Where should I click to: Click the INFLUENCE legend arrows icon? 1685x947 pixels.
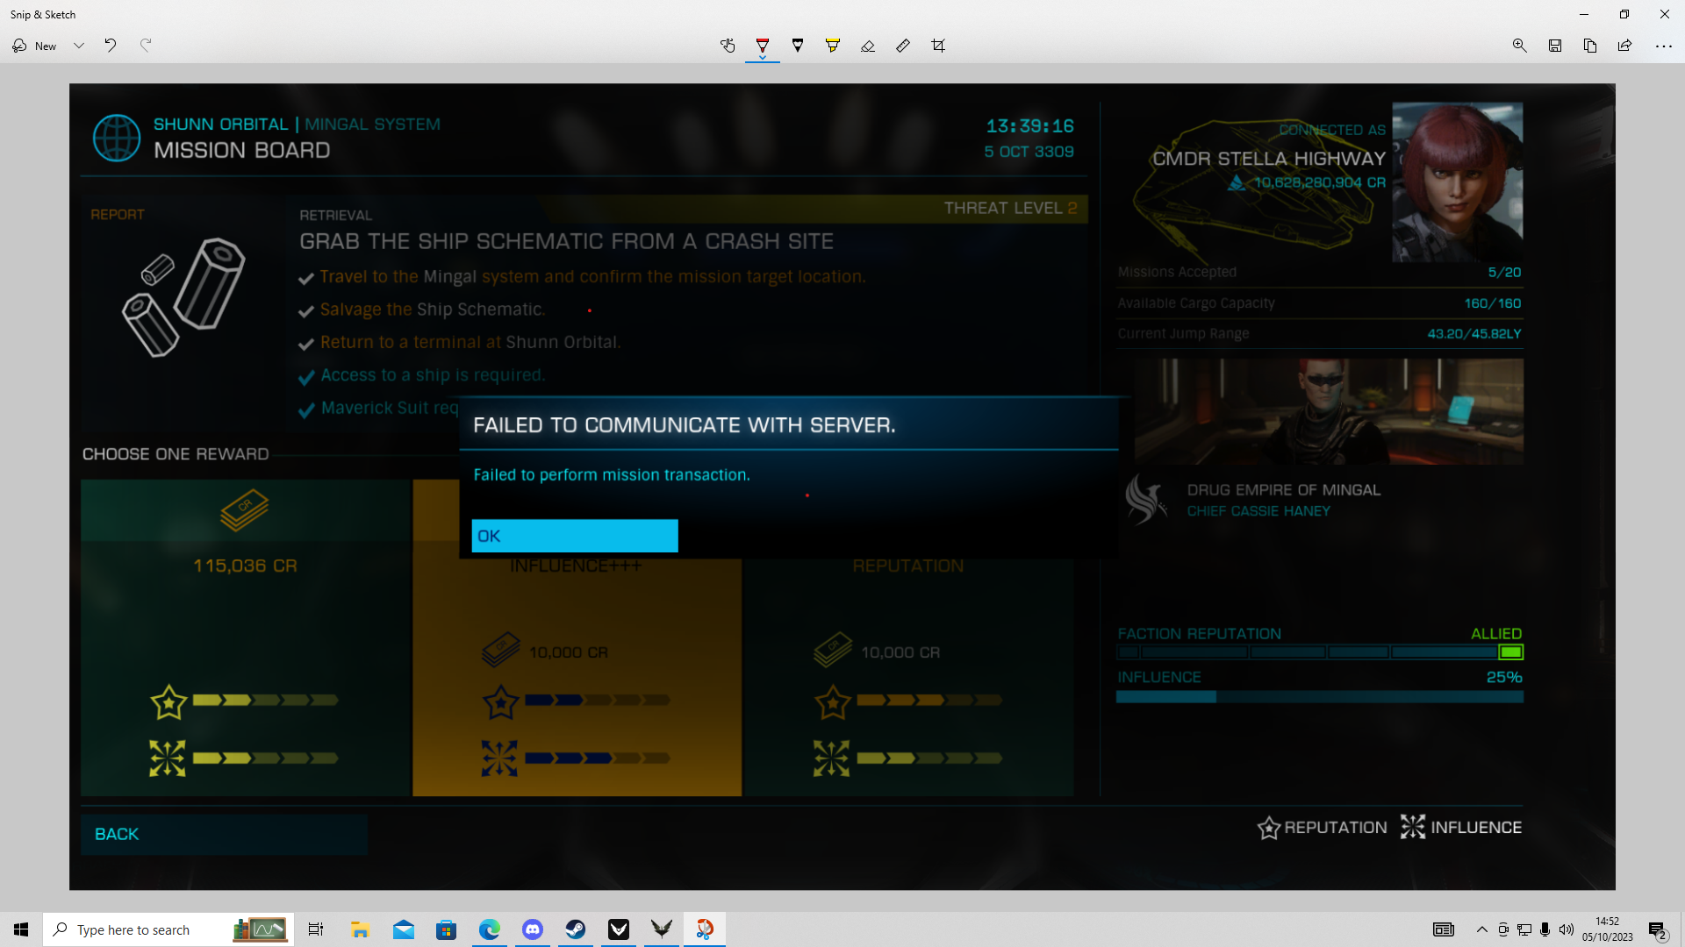pos(1413,827)
